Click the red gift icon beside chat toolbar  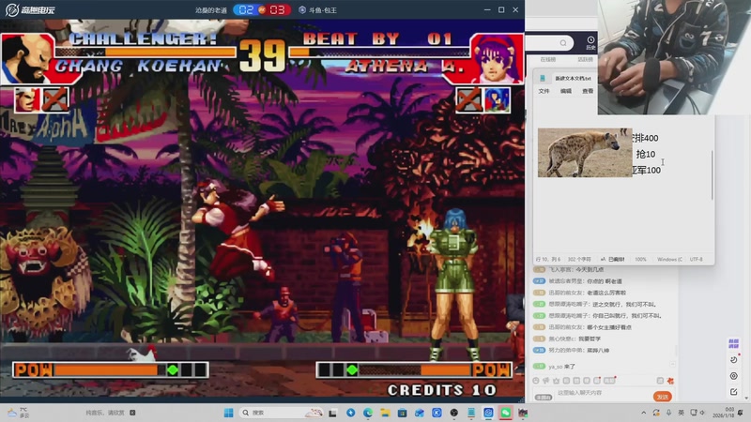click(670, 381)
